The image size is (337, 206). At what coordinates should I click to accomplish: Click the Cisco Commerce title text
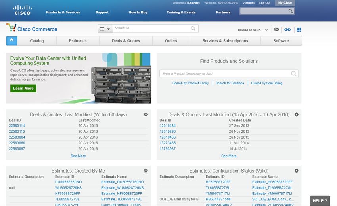37,29
